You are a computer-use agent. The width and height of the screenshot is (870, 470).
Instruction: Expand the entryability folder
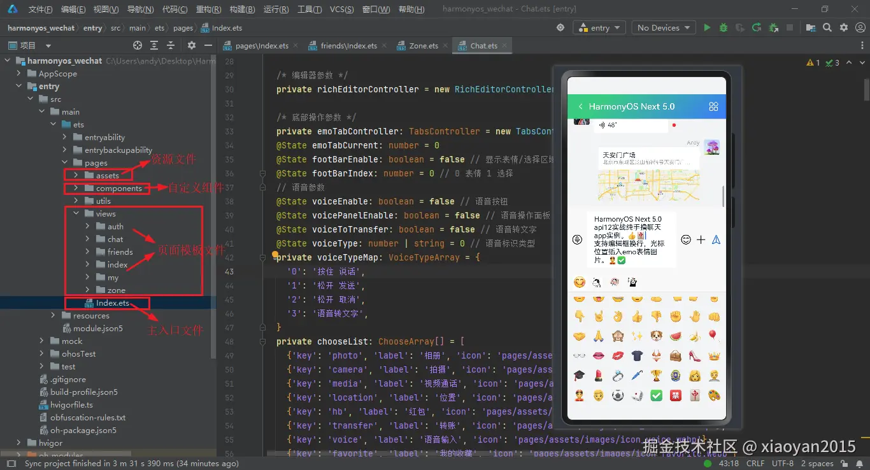tap(65, 138)
